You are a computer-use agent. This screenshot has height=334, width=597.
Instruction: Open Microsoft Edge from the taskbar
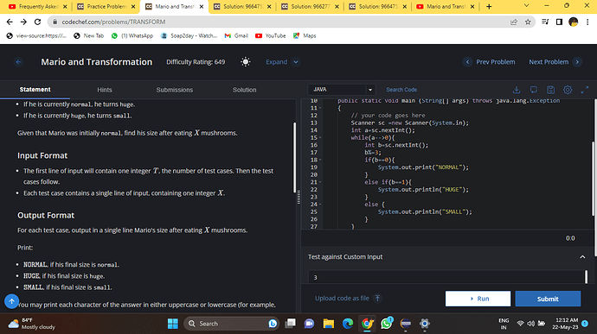click(348, 324)
